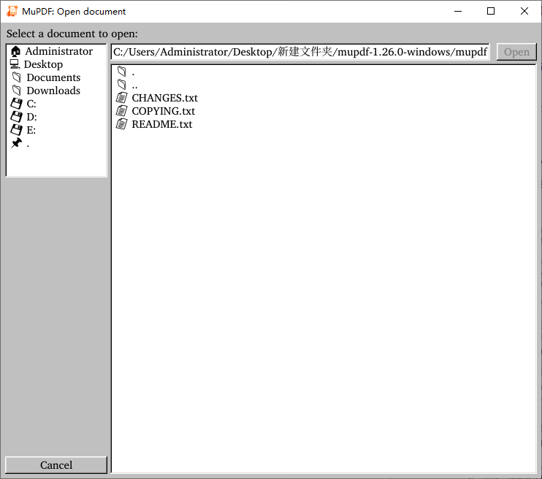
Task: Select the single-dot current folder entry
Action: click(132, 72)
